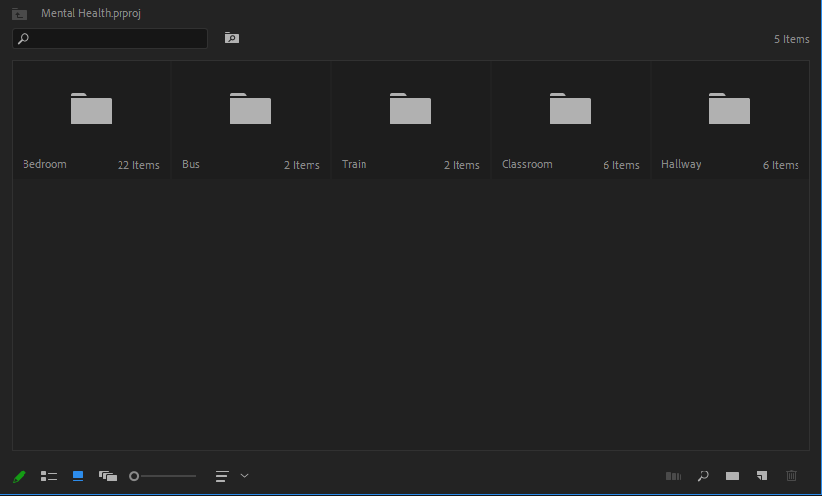822x496 pixels.
Task: Adjust the thumbnail zoom slider
Action: (x=163, y=476)
